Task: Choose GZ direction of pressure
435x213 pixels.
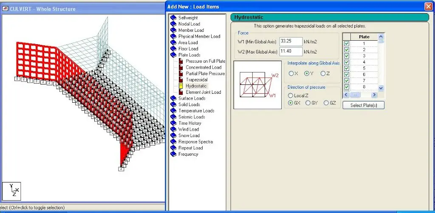Action: [x=326, y=103]
